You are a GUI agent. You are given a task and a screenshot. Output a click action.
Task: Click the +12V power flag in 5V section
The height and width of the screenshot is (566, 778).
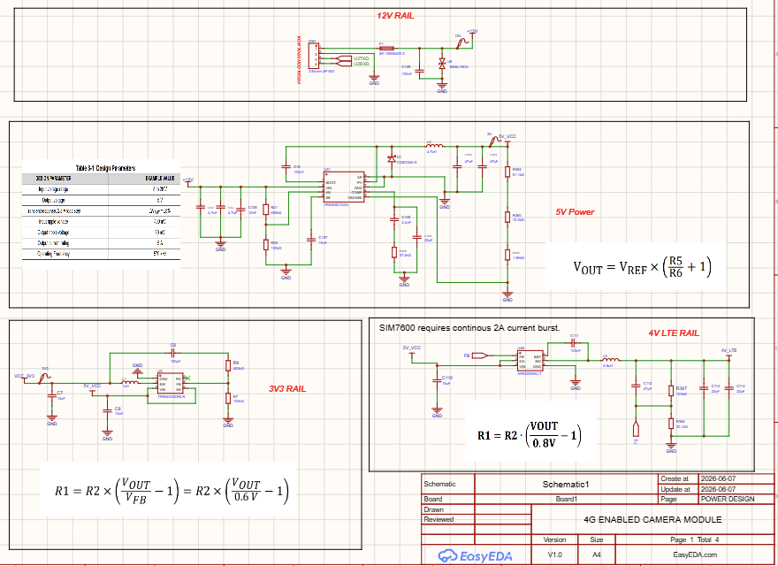pos(188,182)
